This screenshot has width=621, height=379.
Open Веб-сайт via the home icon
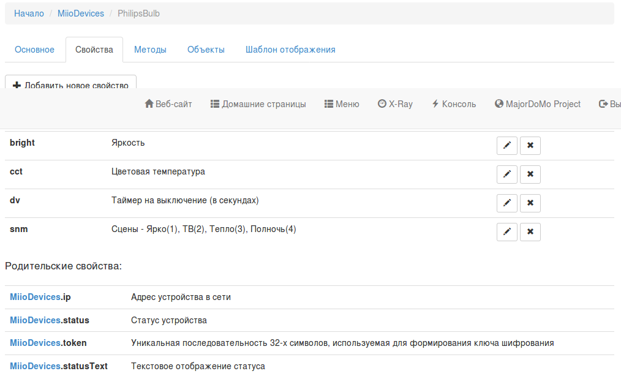(168, 103)
